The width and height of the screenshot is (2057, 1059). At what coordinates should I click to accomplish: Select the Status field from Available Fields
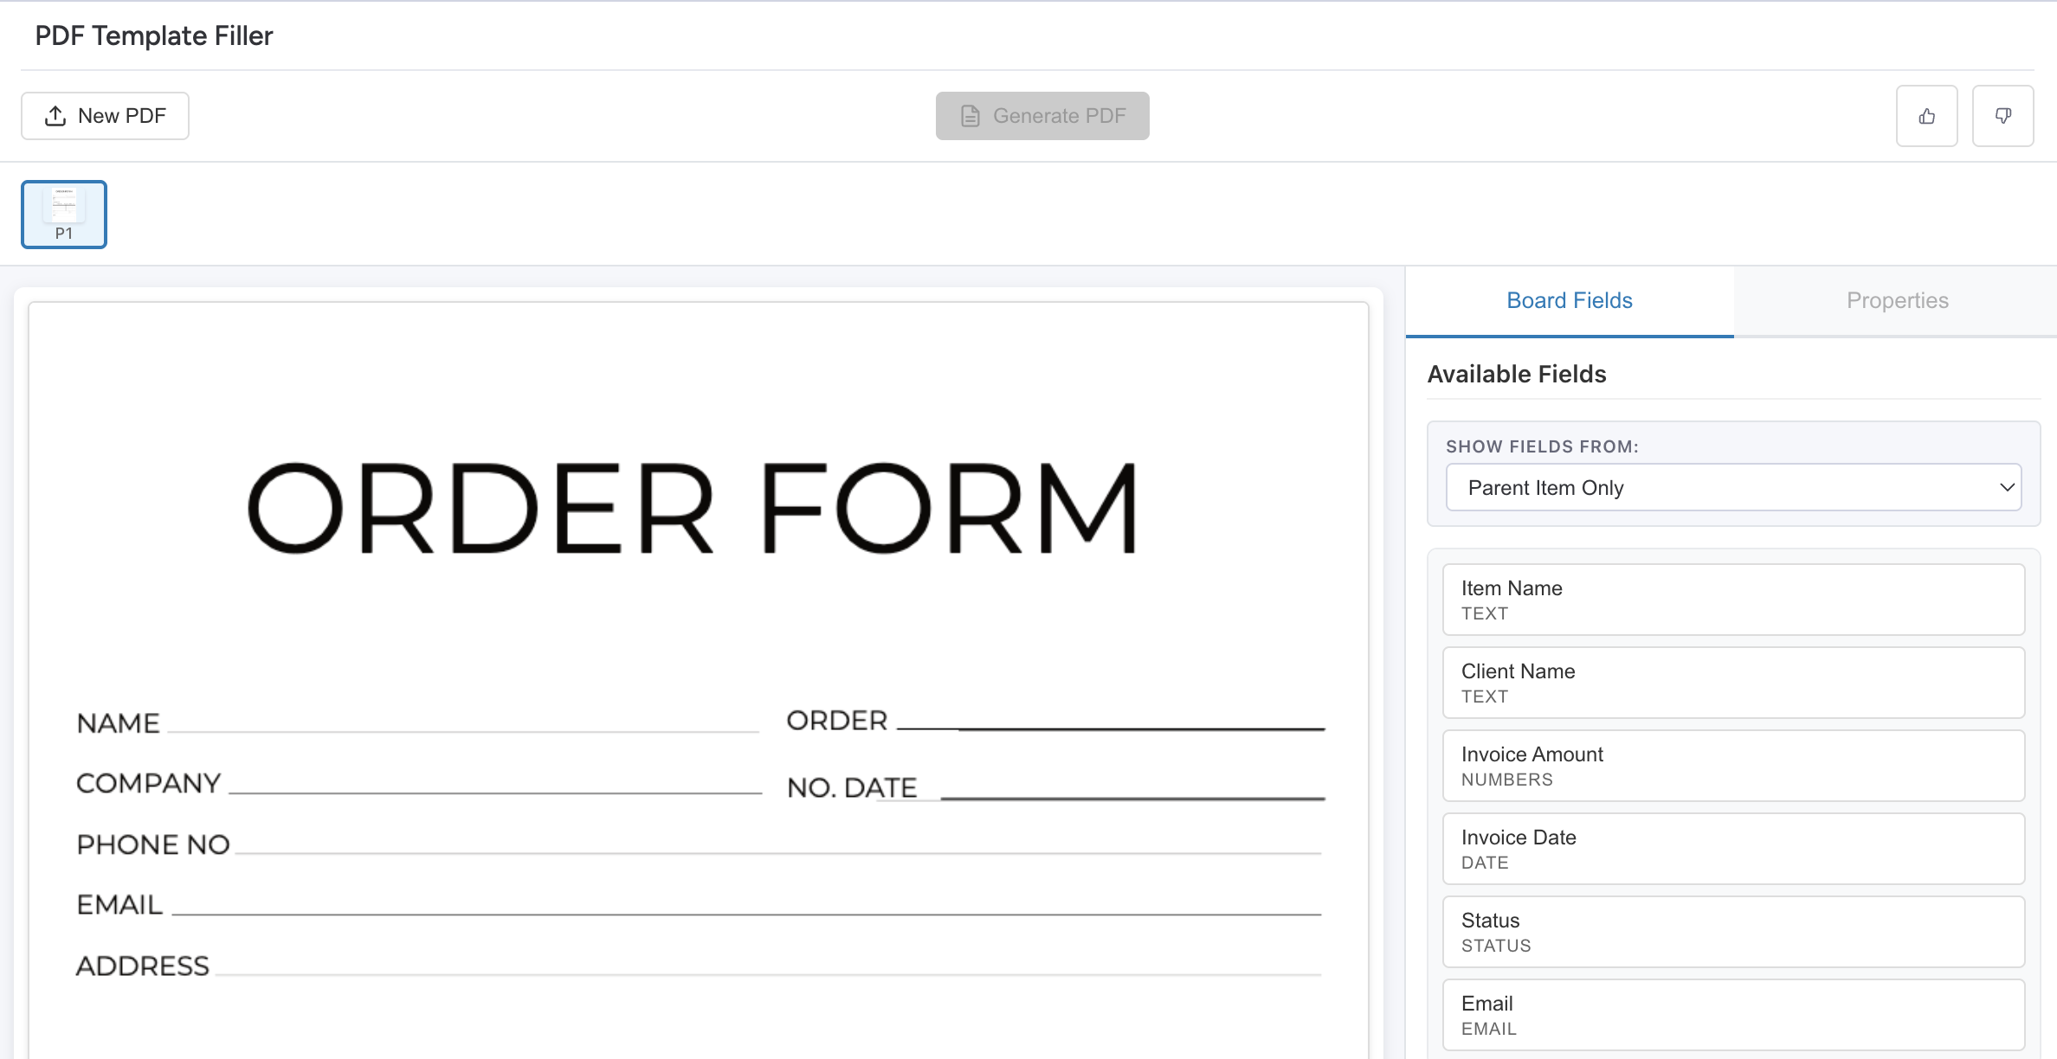1732,931
